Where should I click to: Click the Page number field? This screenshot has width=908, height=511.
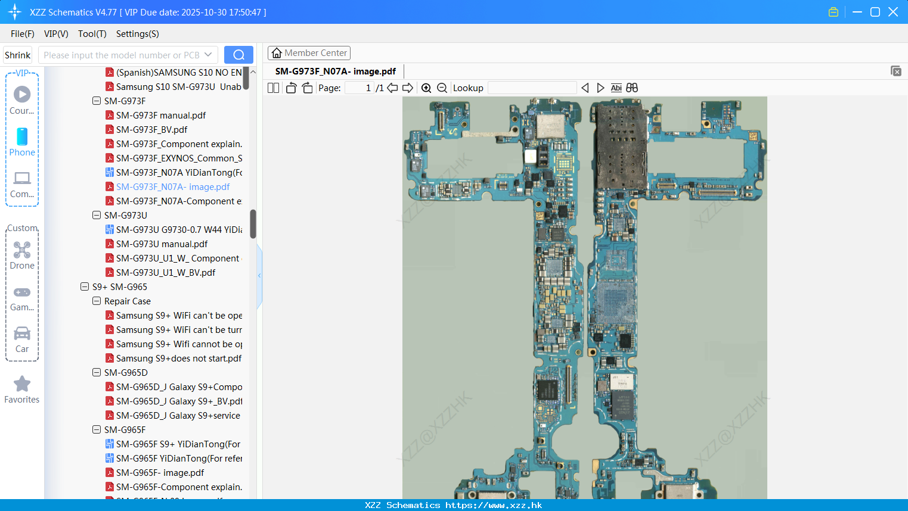click(x=360, y=88)
